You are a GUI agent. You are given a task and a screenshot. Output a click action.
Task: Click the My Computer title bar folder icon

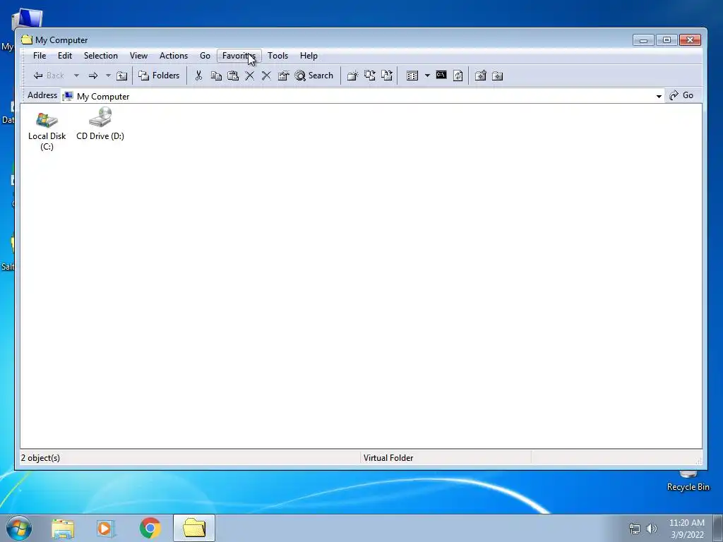coord(27,40)
